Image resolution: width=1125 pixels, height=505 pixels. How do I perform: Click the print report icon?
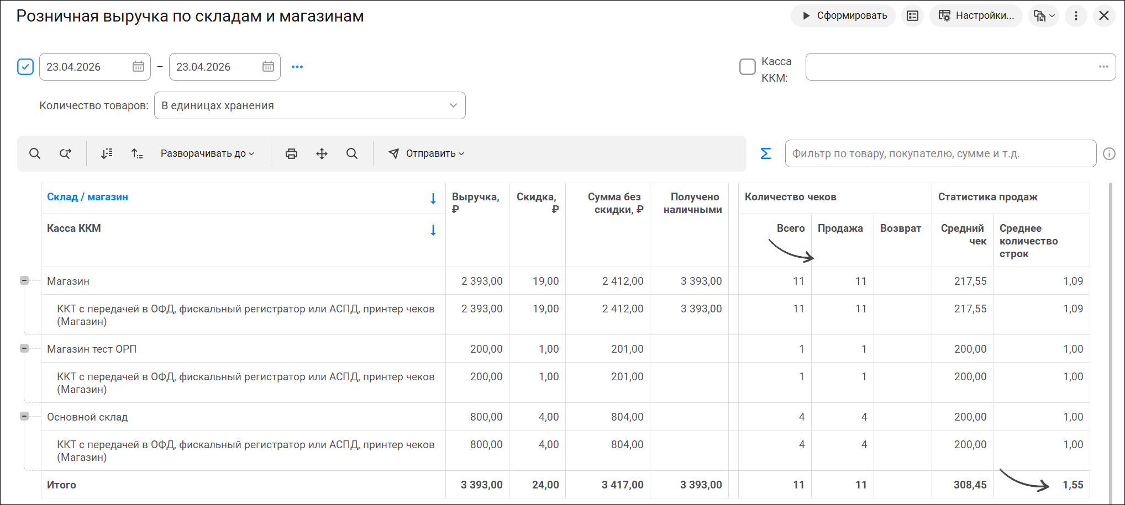tap(291, 153)
